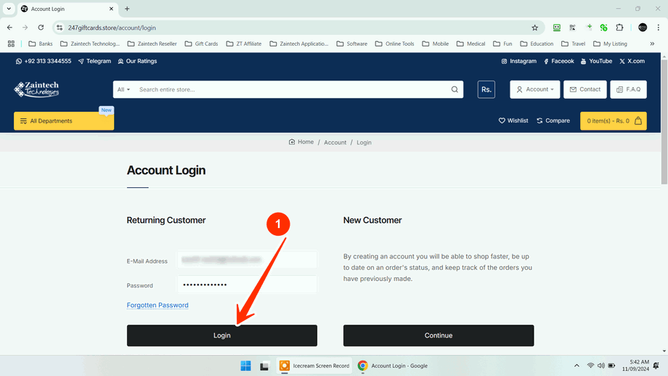Open Task View on the taskbar
The height and width of the screenshot is (376, 668).
tap(264, 366)
